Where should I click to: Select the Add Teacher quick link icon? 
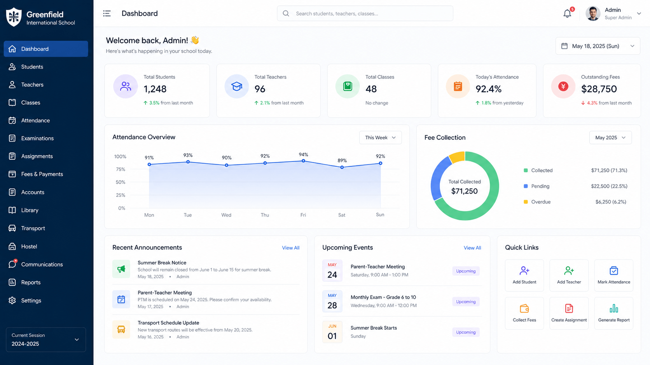569,270
